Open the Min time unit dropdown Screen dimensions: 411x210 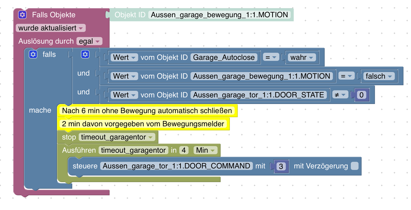coord(205,150)
